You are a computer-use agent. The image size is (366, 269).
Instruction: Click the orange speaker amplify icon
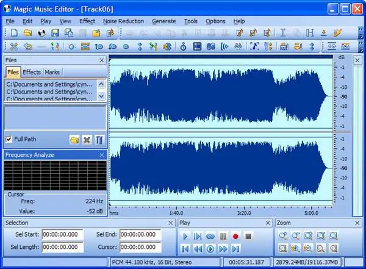[x=167, y=47]
